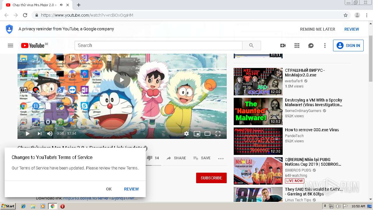This screenshot has width=373, height=210.
Task: Reload the page
Action: click(25, 15)
